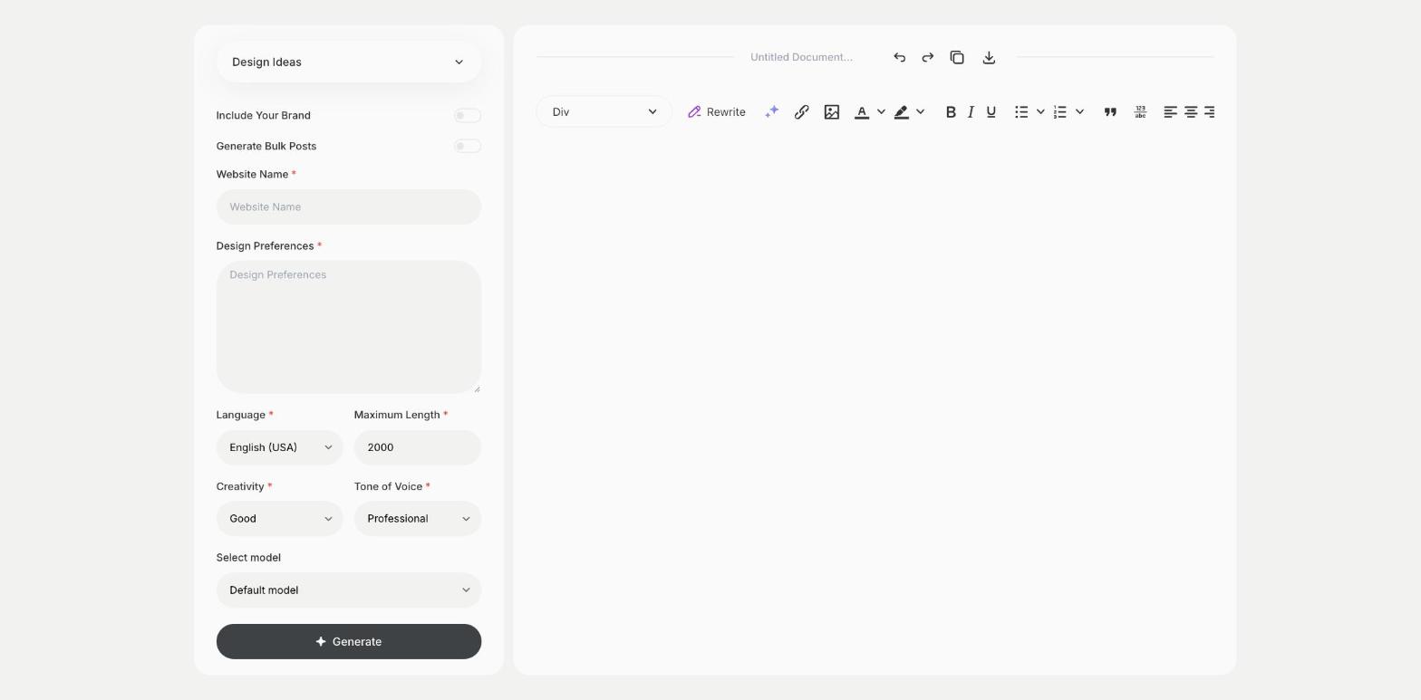Show the word count tool
This screenshot has height=700, width=1421.
(1140, 111)
